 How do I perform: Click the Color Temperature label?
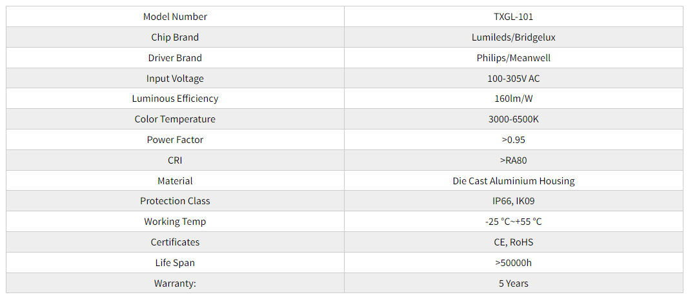pyautogui.click(x=175, y=119)
